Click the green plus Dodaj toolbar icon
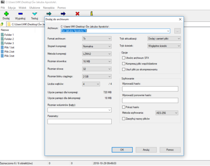This screenshot has width=210, height=166. [6, 14]
